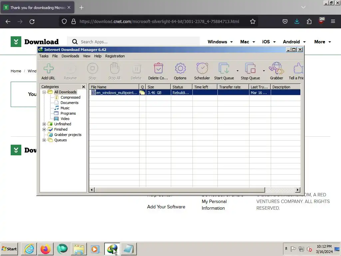Click the Firefox back arrow
This screenshot has height=256, width=341.
click(x=8, y=22)
